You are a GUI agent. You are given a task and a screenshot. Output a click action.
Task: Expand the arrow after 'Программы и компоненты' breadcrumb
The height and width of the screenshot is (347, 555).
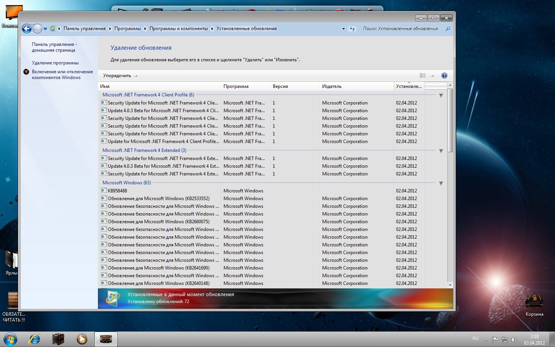(212, 29)
